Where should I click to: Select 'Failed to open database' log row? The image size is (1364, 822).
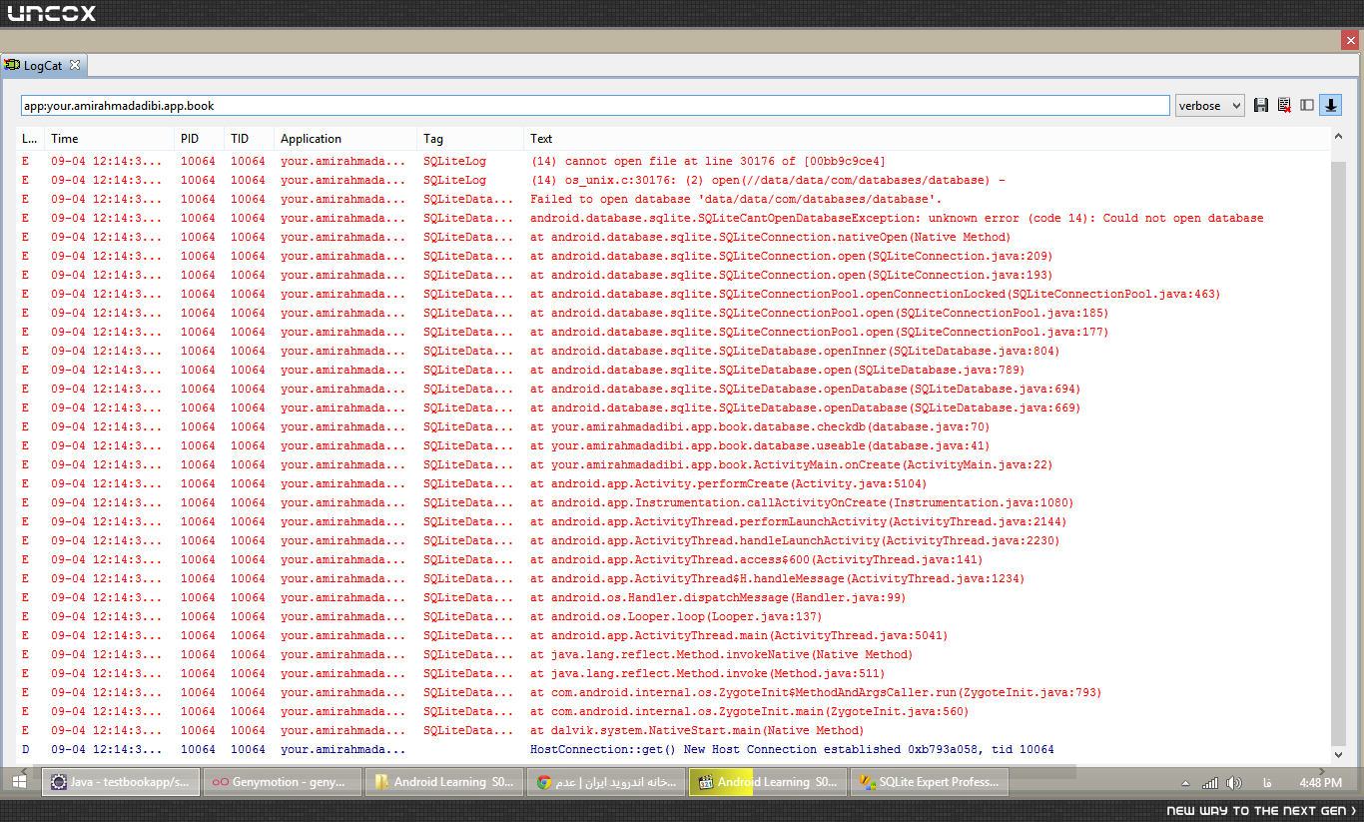[674, 199]
